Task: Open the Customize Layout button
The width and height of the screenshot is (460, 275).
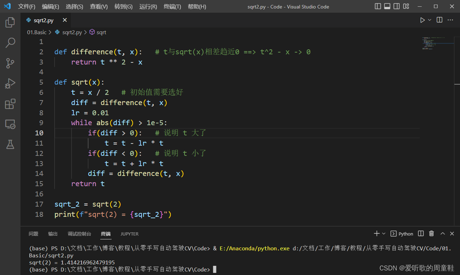Action: click(x=406, y=6)
